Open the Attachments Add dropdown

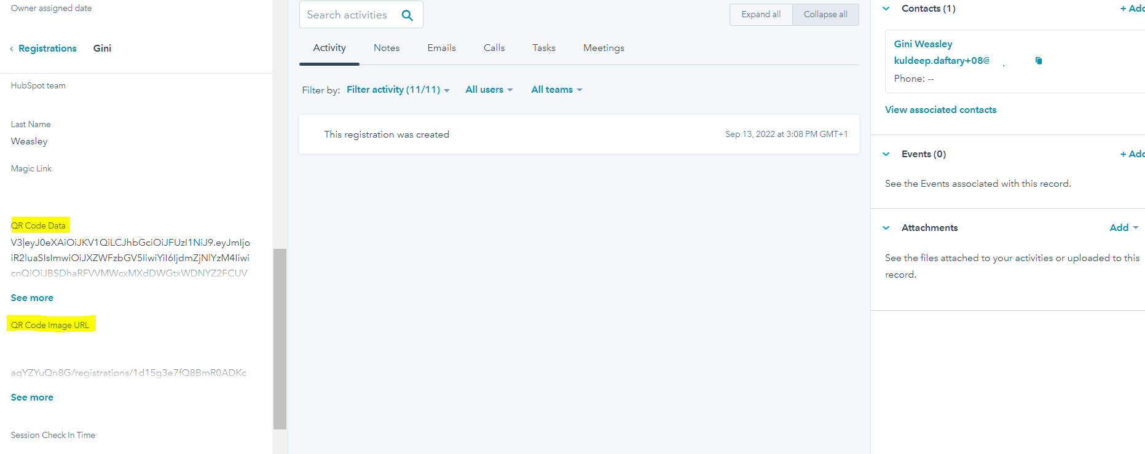[1124, 228]
